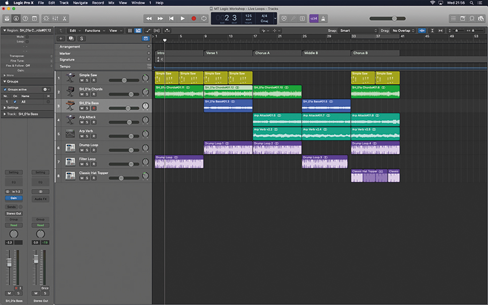This screenshot has height=305, width=488.
Task: Turn pan knob on Classic Hat Topper
Action: pyautogui.click(x=145, y=176)
